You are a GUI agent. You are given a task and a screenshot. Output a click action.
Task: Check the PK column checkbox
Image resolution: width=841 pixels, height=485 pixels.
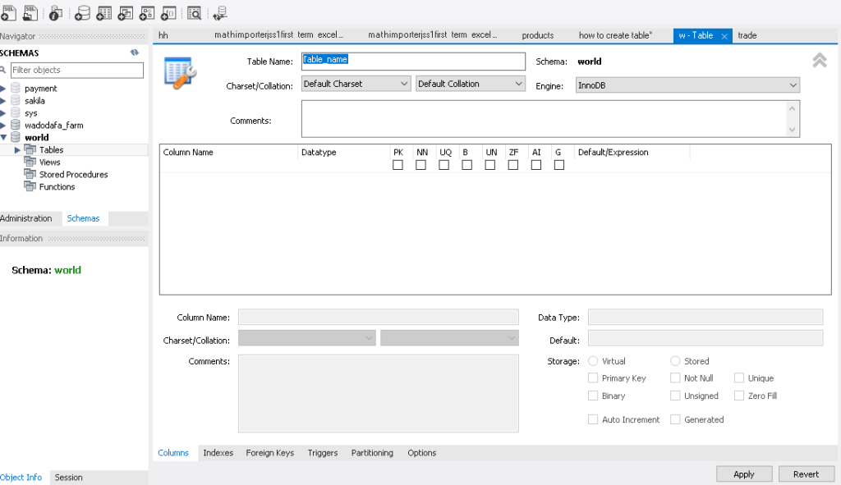pos(398,165)
